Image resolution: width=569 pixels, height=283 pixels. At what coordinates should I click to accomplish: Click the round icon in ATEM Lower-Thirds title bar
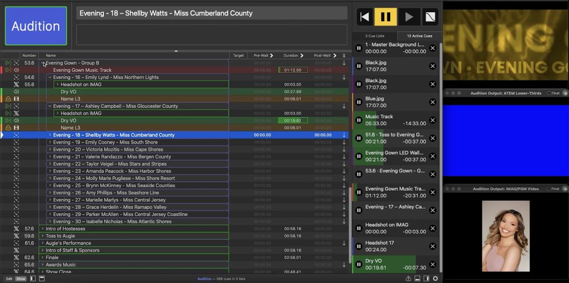pyautogui.click(x=565, y=93)
